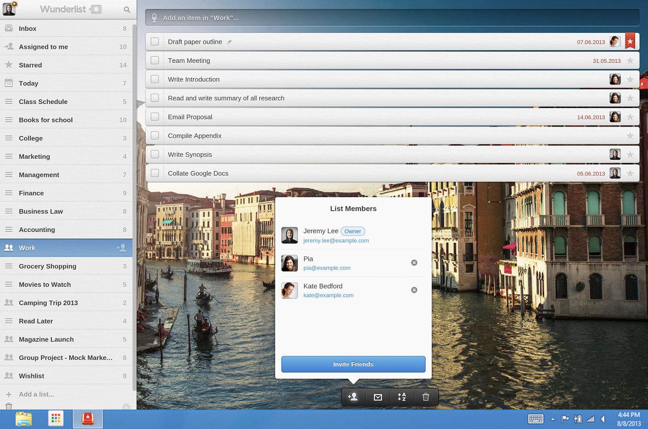The width and height of the screenshot is (648, 429).
Task: Open the Camping Trip 2013 list
Action: [48, 303]
